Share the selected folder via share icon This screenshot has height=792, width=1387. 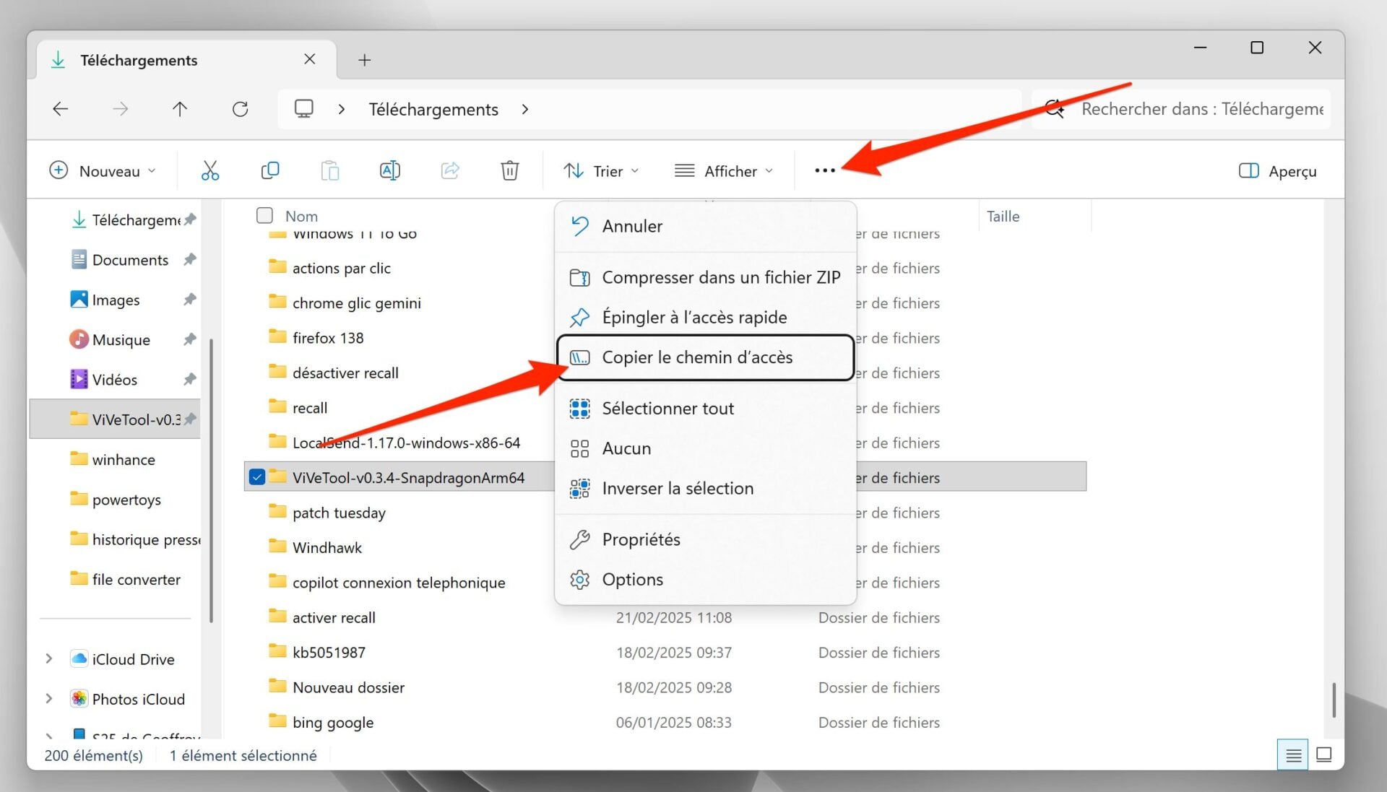coord(449,170)
